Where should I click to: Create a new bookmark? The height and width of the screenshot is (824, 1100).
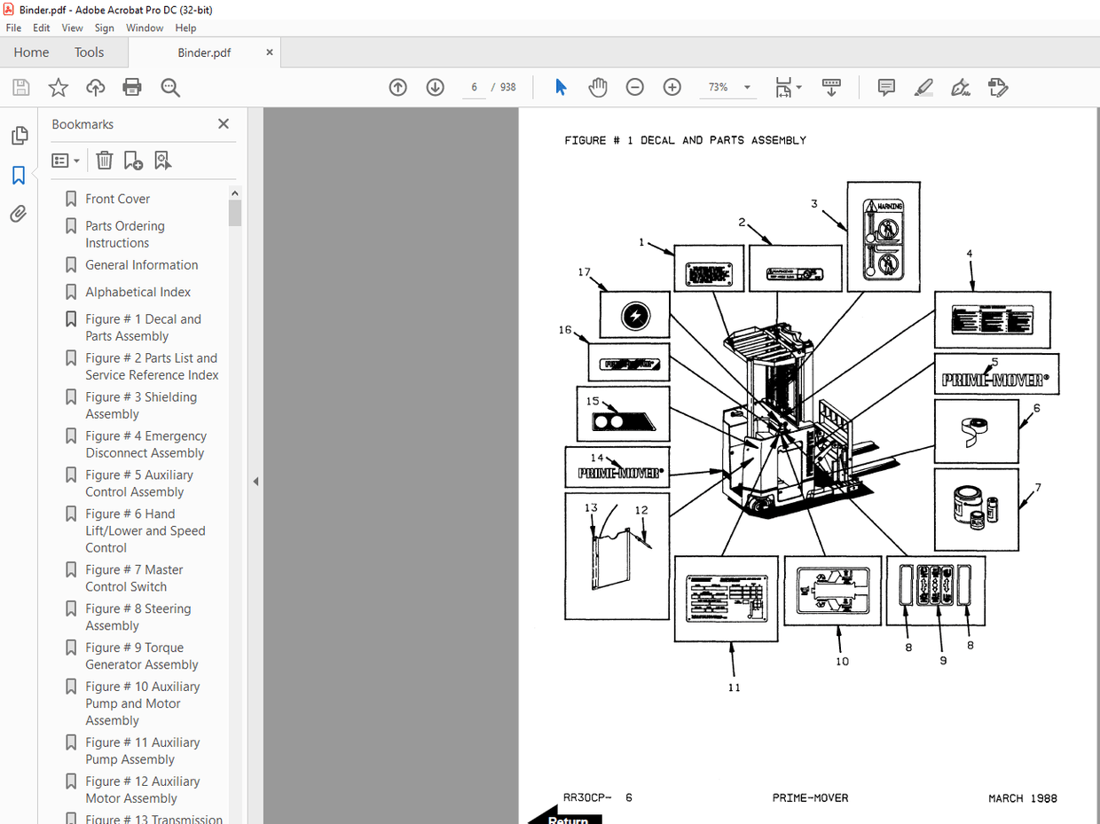point(133,161)
